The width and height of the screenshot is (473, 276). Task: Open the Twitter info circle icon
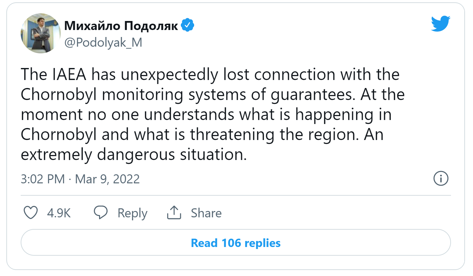click(x=441, y=179)
